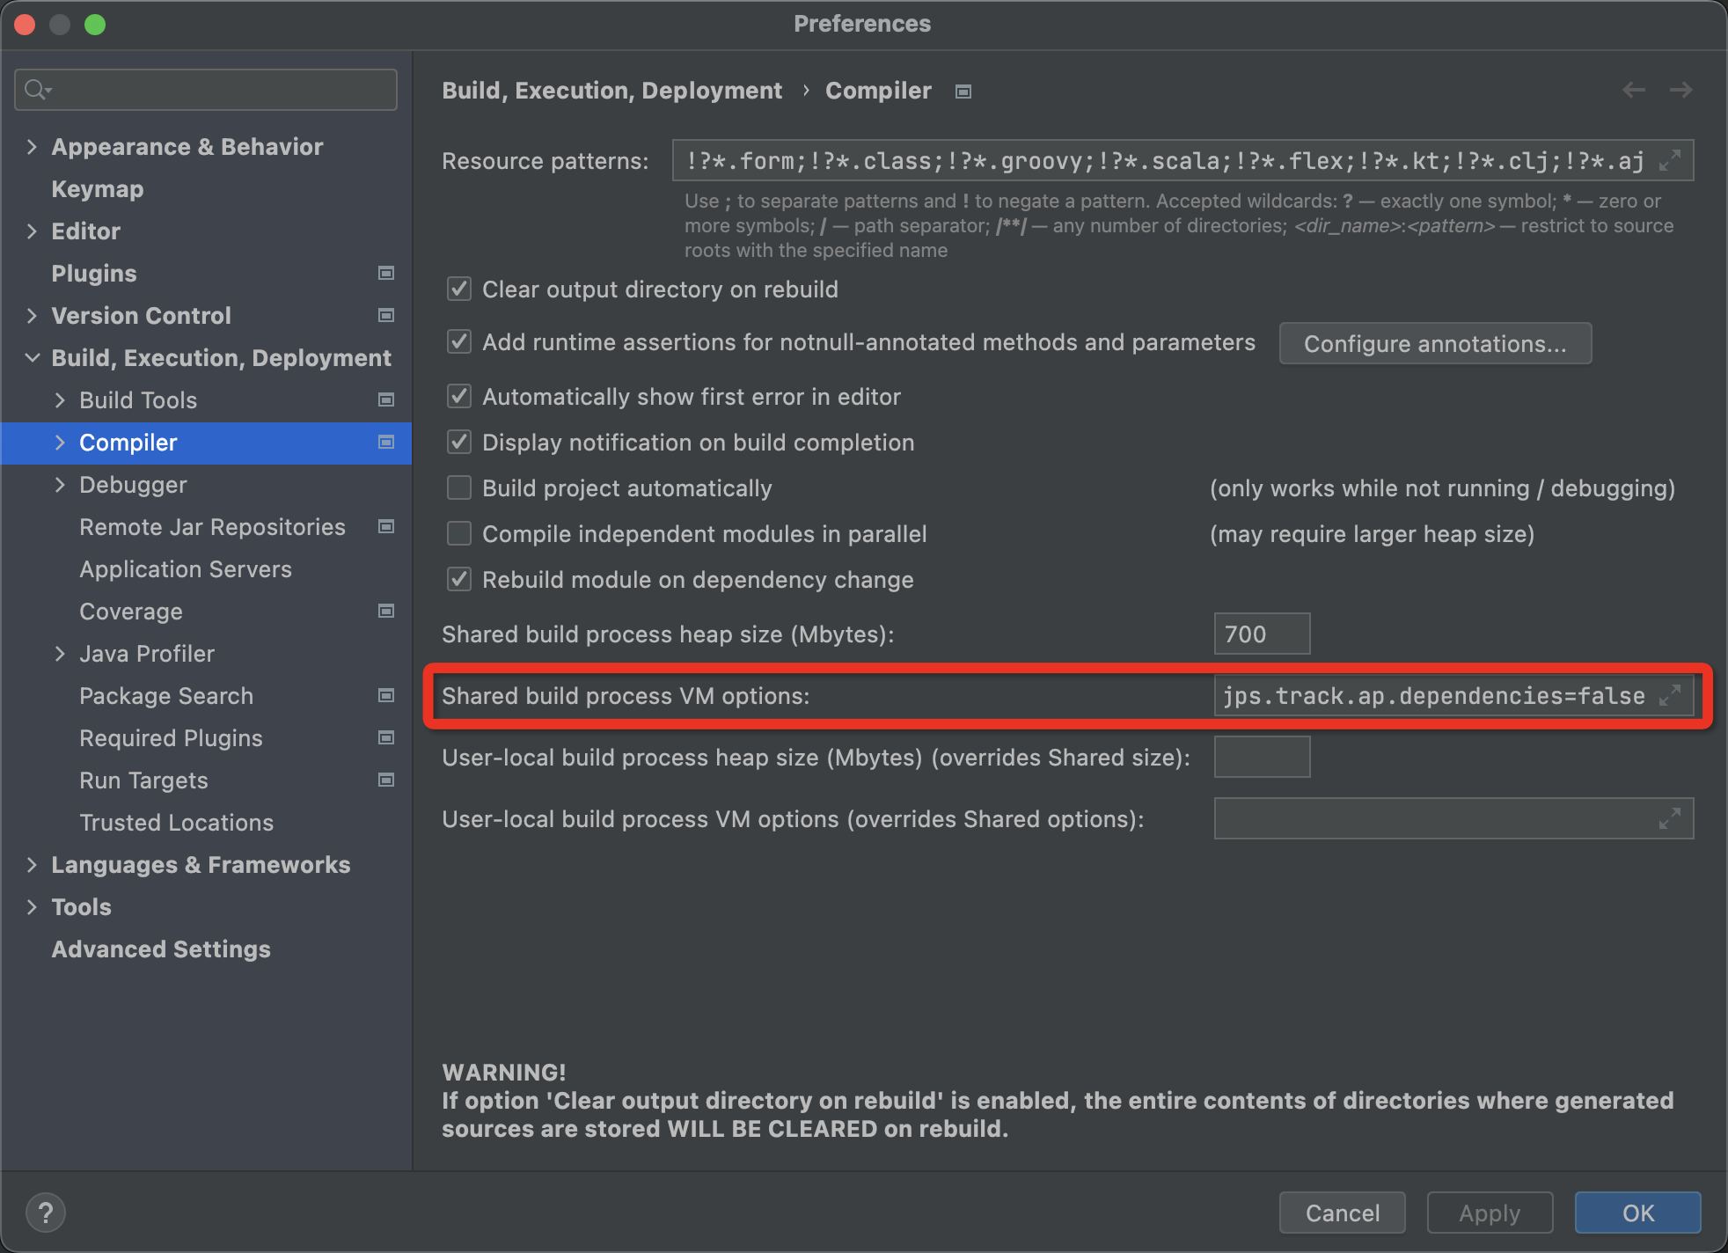Viewport: 1728px width, 1253px height.
Task: Expand the Editor section
Action: click(32, 231)
